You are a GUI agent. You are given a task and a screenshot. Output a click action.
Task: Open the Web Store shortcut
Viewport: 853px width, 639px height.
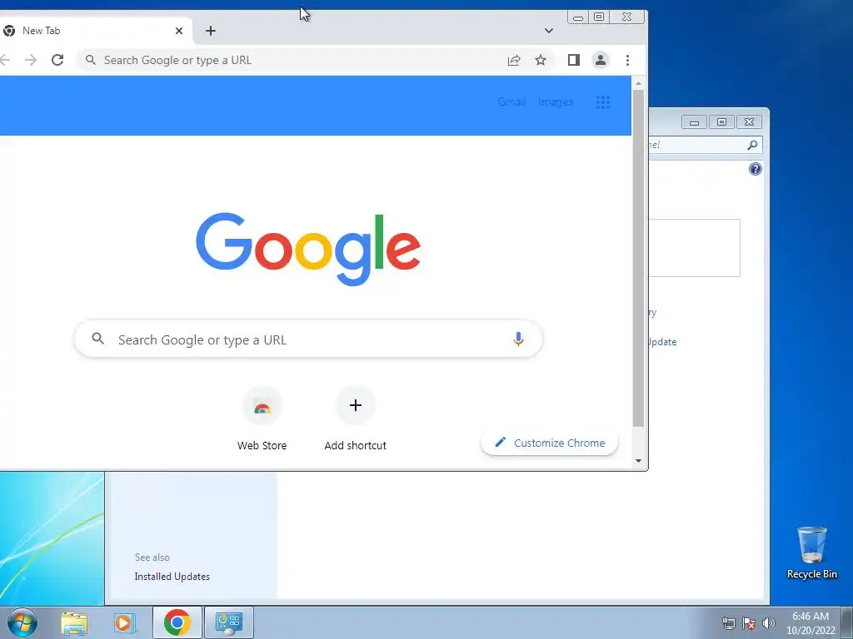point(262,419)
